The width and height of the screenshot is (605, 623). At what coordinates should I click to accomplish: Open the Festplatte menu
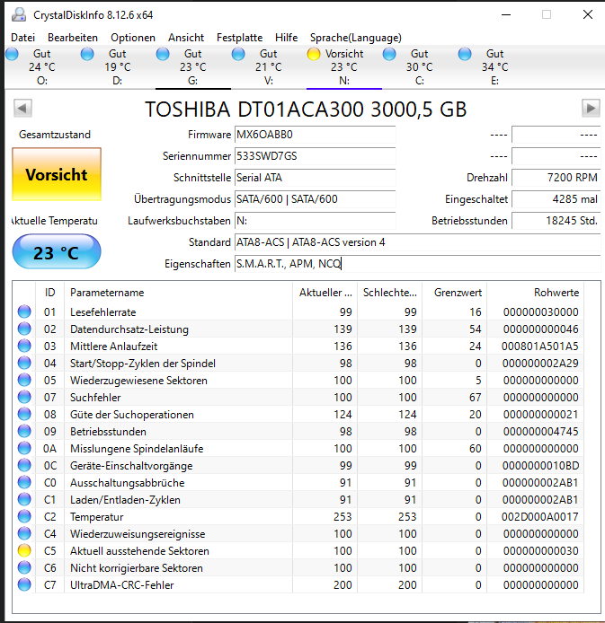(x=239, y=38)
